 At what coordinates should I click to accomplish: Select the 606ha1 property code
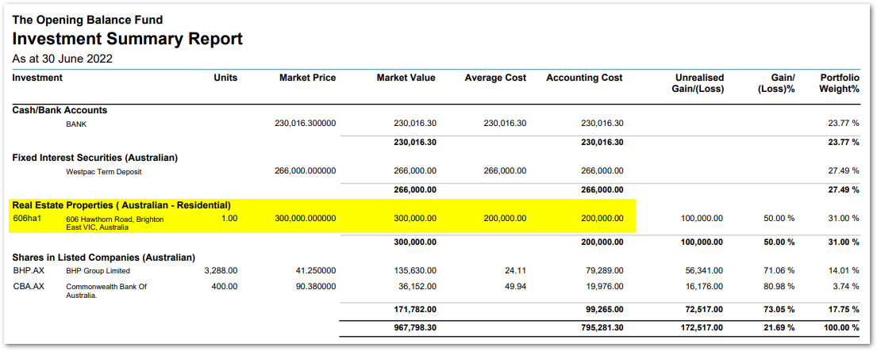coord(27,218)
